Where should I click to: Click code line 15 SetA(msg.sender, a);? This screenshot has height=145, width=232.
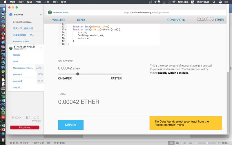point(91,35)
